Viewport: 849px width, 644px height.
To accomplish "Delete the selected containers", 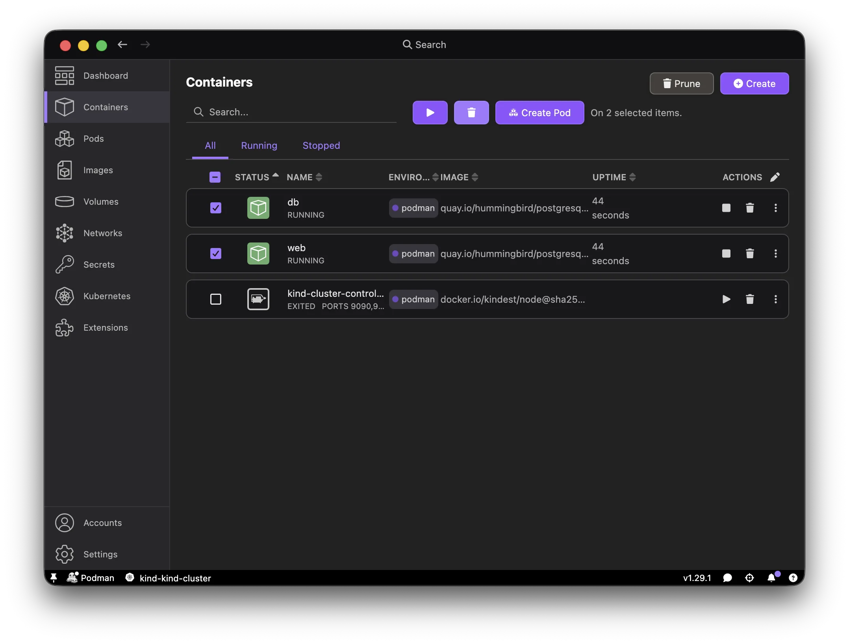I will point(471,113).
